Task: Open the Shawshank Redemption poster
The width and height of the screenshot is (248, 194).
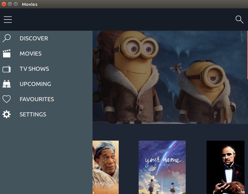Action: (106, 167)
